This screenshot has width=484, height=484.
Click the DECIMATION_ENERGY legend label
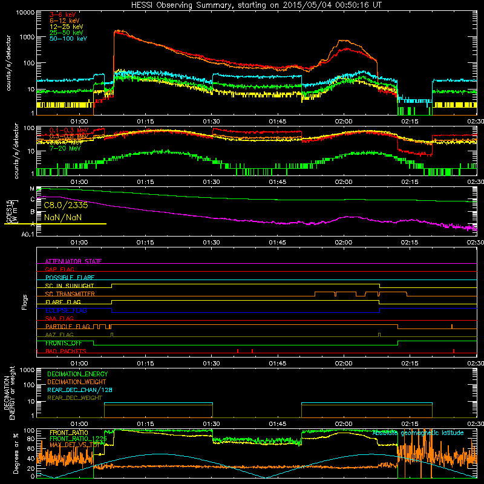click(77, 374)
